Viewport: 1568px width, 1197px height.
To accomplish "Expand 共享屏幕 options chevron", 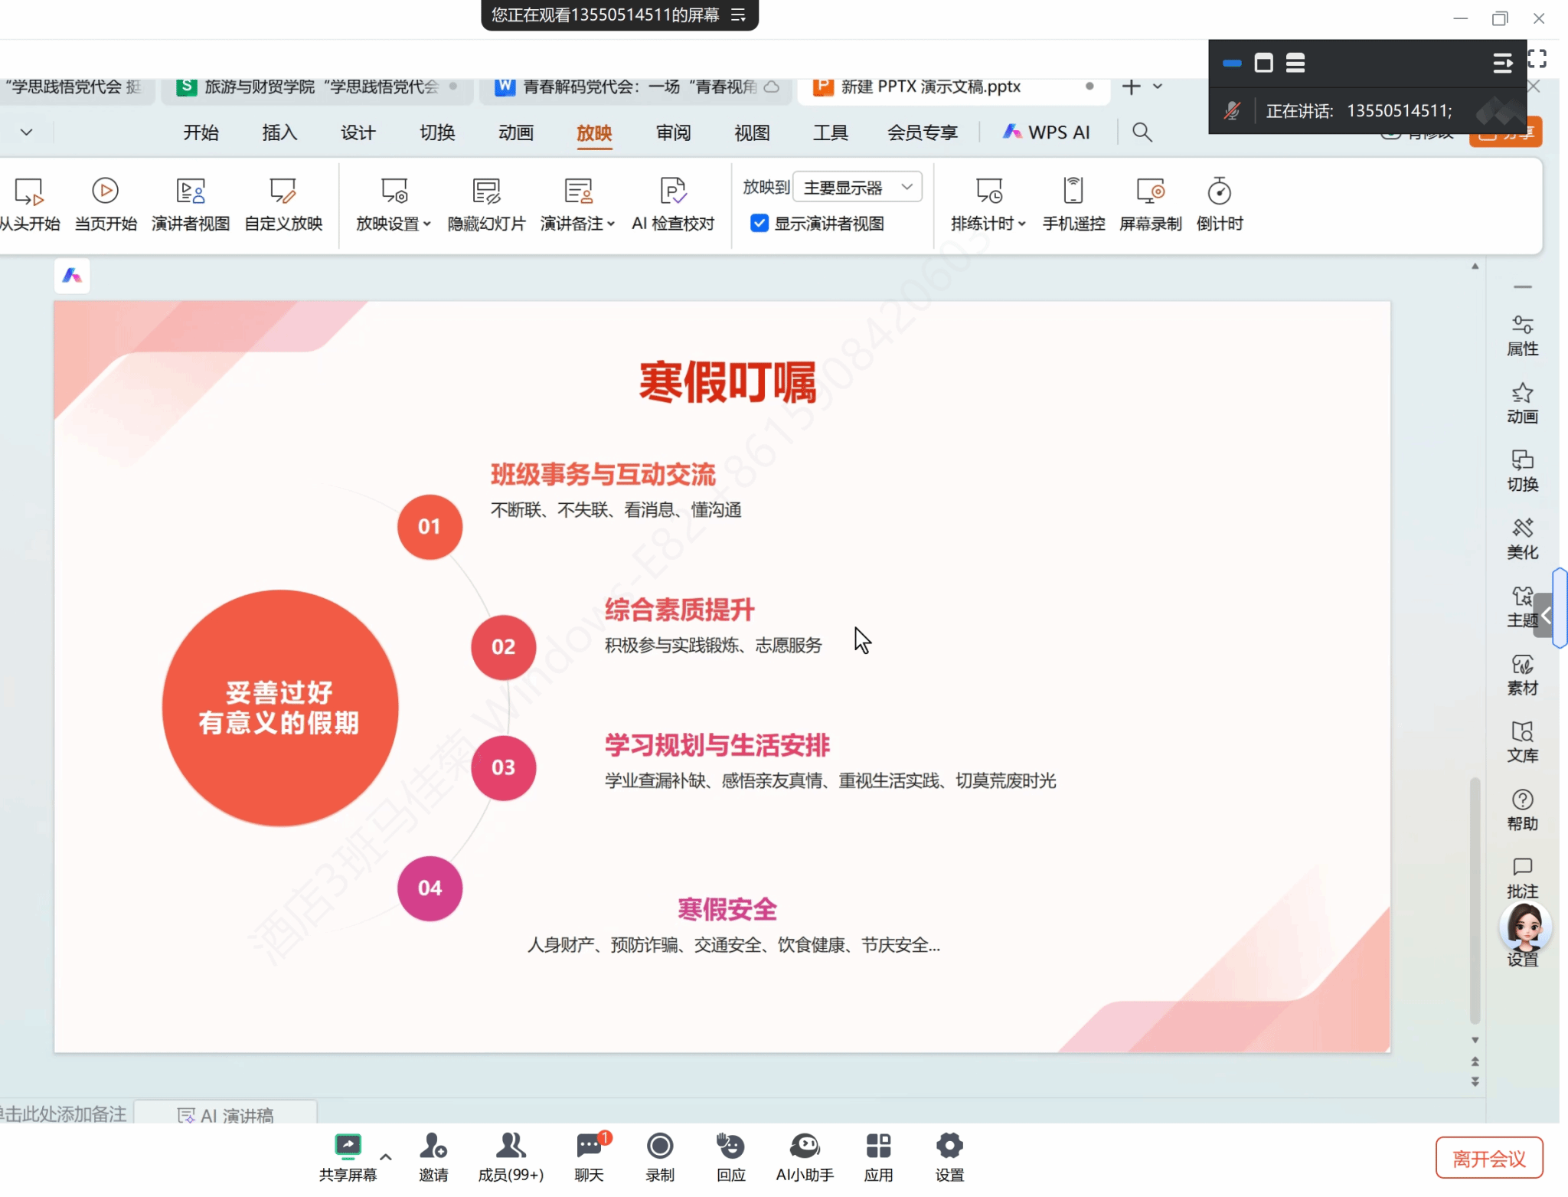I will 386,1157.
